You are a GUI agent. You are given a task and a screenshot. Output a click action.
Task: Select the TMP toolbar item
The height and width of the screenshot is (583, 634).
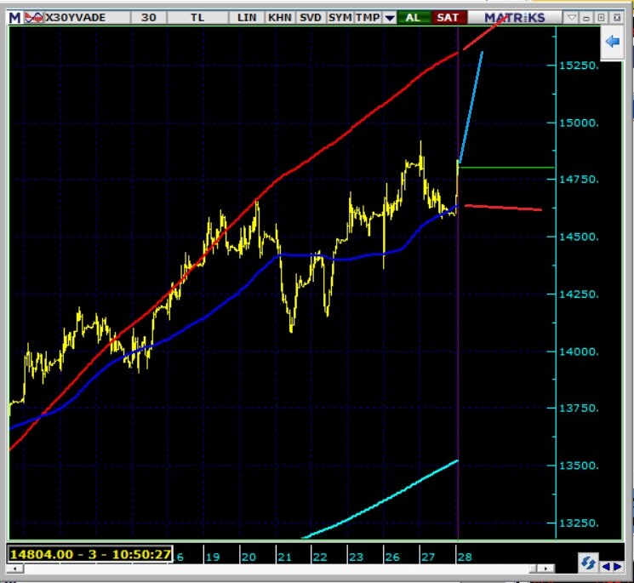click(x=368, y=17)
